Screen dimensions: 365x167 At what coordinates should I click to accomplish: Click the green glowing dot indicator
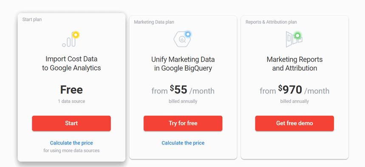(x=297, y=36)
